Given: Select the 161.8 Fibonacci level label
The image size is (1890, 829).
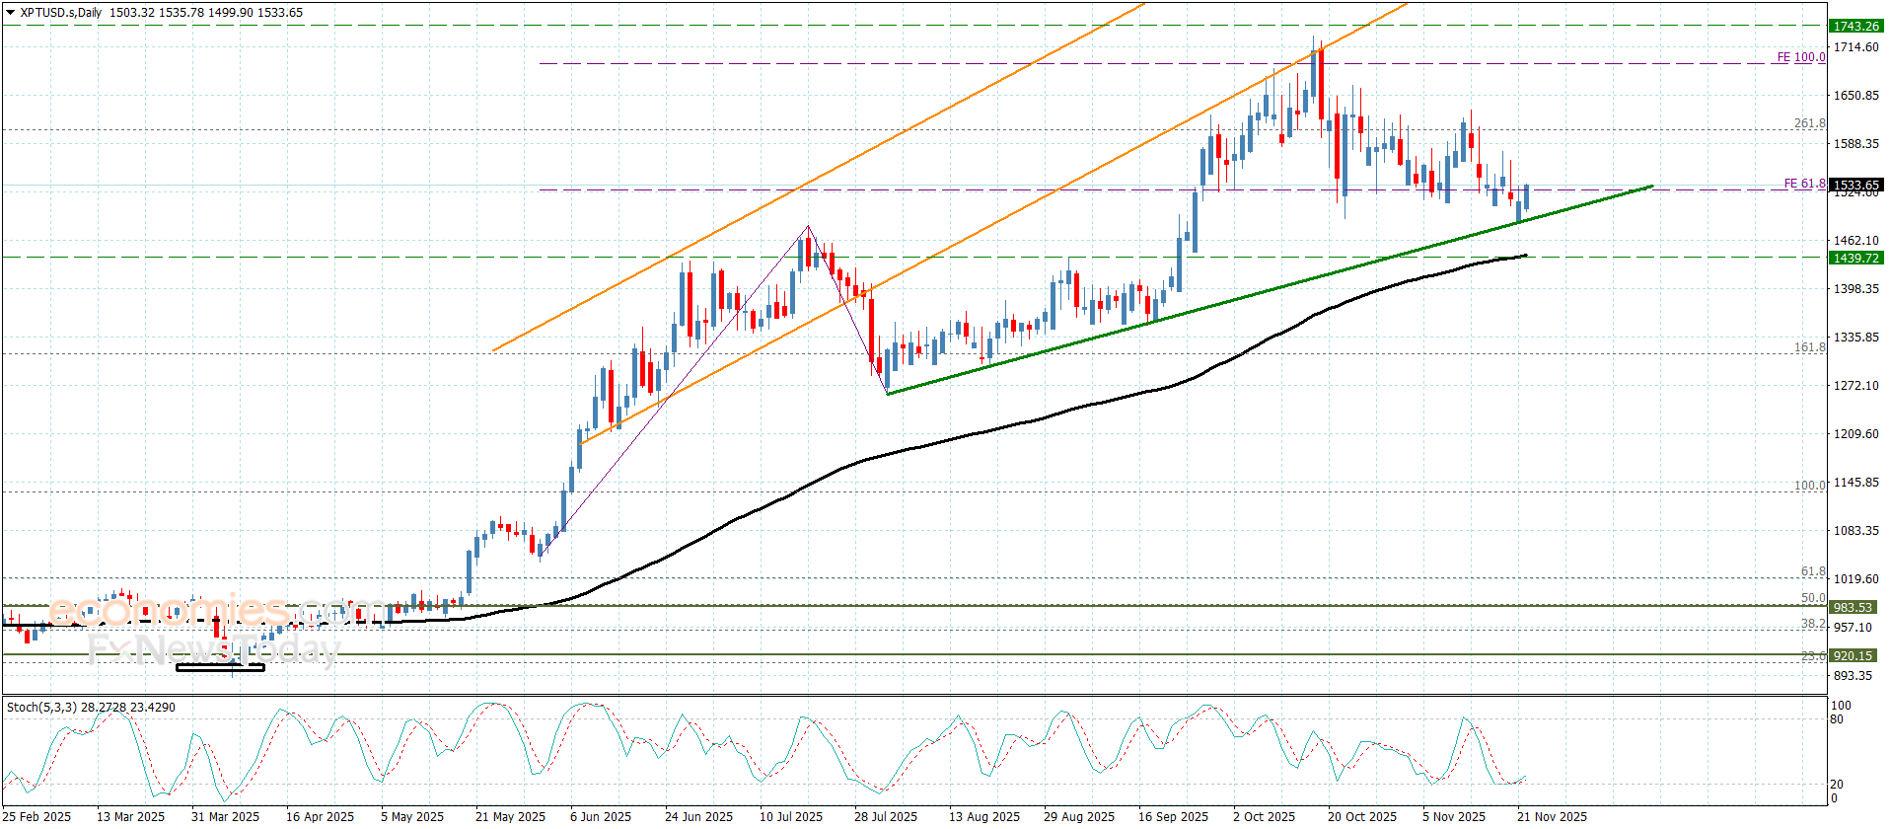Looking at the screenshot, I should coord(1809,347).
